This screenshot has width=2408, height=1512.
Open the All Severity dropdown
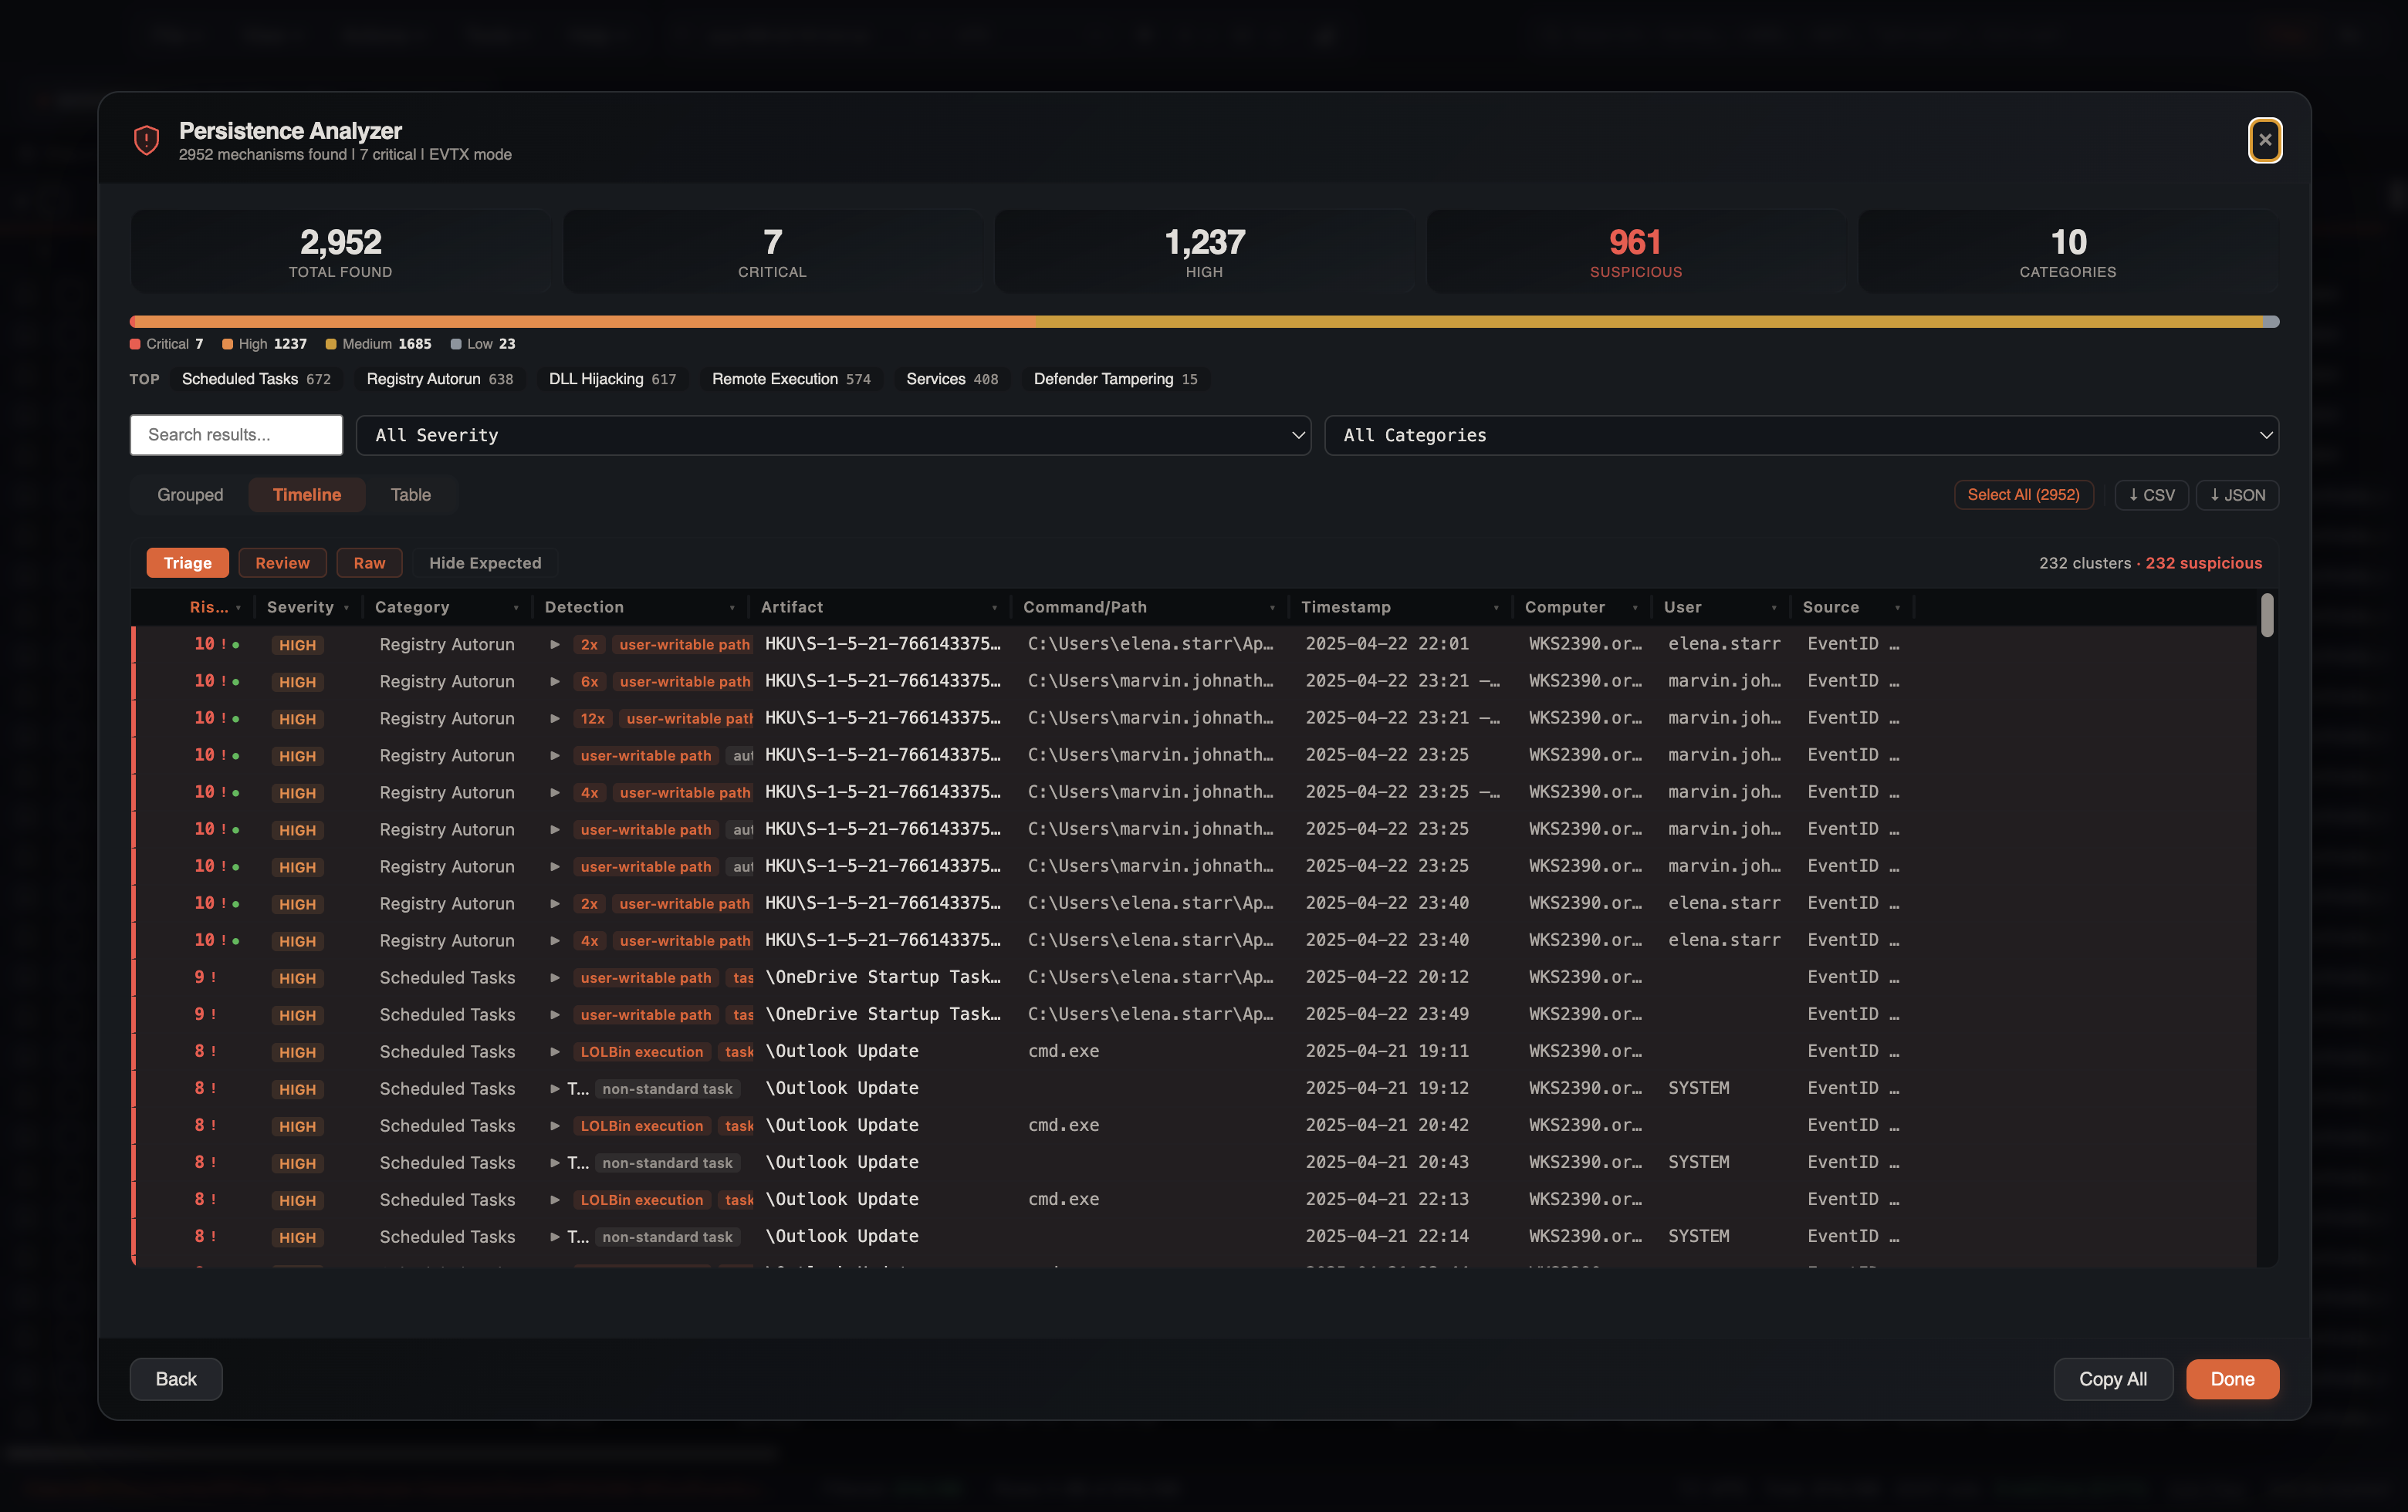click(833, 435)
